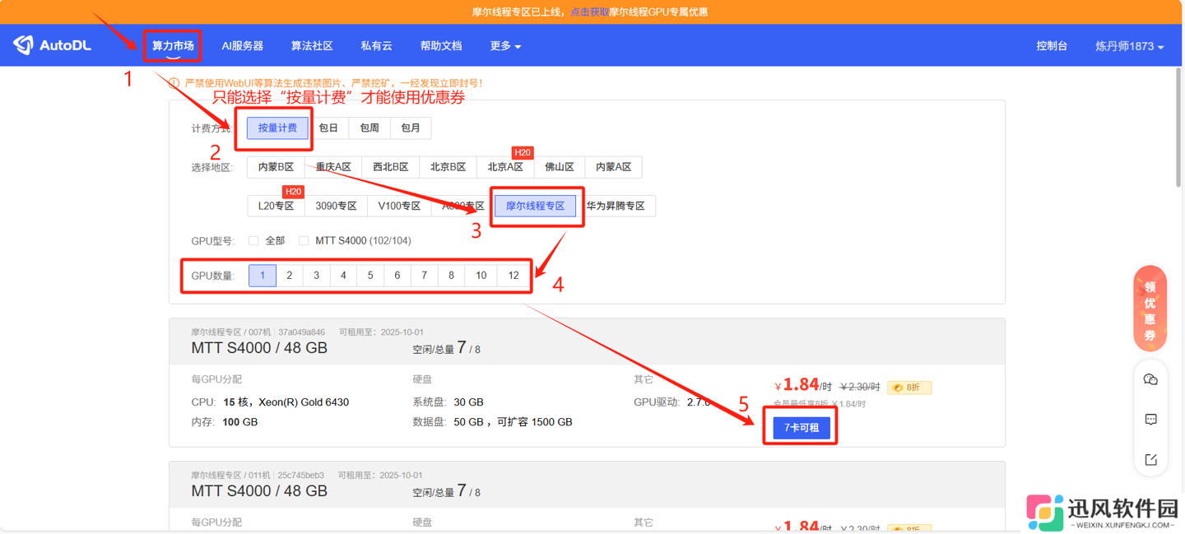Open the 炼丹师1873 account dropdown

coord(1129,46)
